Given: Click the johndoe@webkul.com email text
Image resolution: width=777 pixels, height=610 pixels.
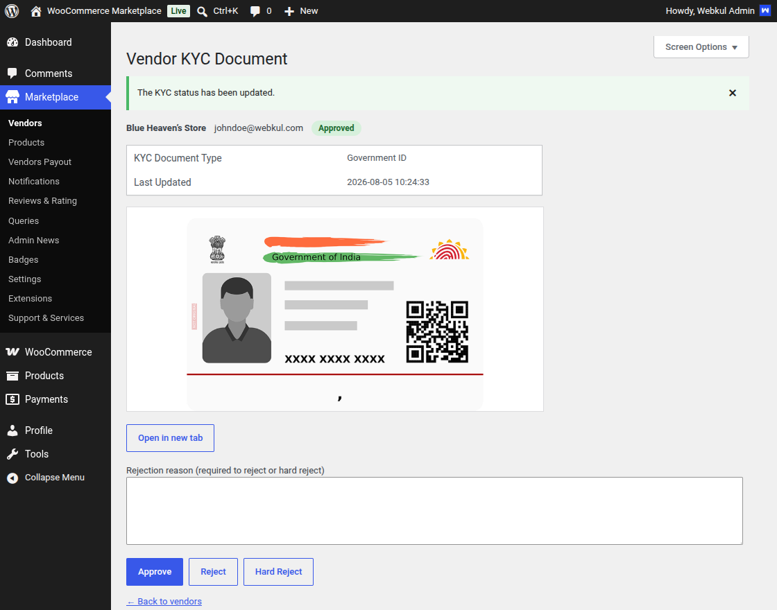Looking at the screenshot, I should click(x=259, y=128).
